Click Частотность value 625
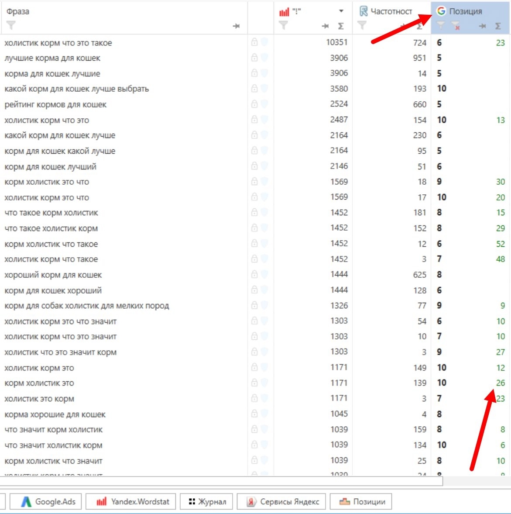 coord(420,275)
